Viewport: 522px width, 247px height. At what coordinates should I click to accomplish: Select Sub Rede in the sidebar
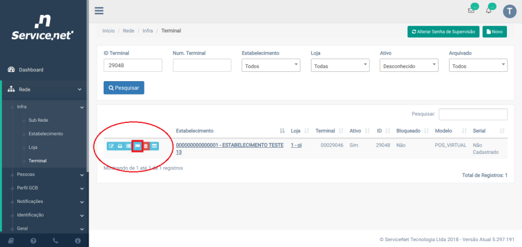click(x=38, y=120)
